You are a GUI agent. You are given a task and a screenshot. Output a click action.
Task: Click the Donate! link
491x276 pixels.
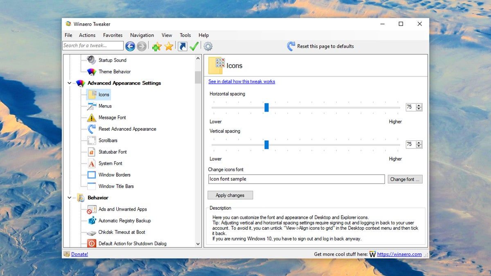tap(79, 254)
